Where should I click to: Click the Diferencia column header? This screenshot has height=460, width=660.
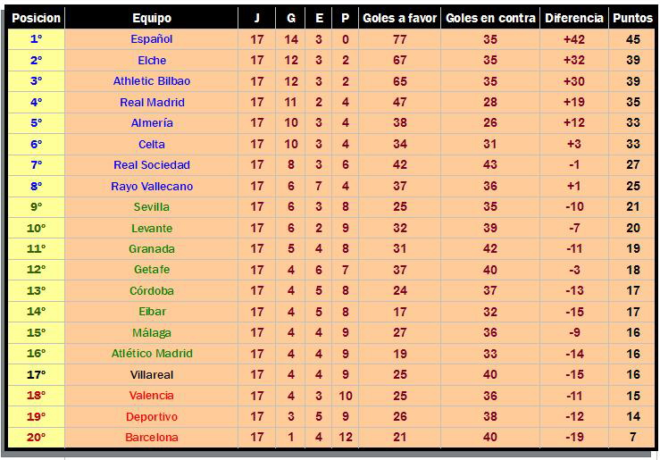click(x=574, y=18)
